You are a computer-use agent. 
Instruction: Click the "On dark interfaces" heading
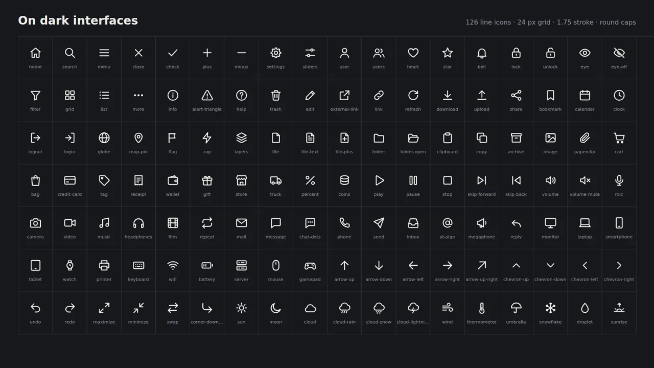[x=78, y=20]
